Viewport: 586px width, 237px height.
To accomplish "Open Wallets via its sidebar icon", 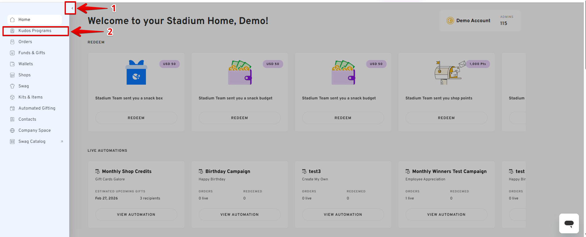I will (12, 64).
